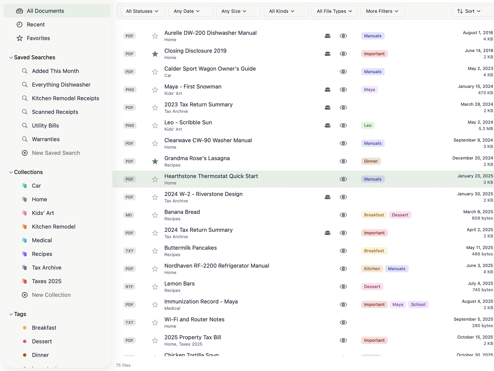The height and width of the screenshot is (371, 494).
Task: Click scanner icon for Closing Disclosure 2019
Action: [x=328, y=54]
